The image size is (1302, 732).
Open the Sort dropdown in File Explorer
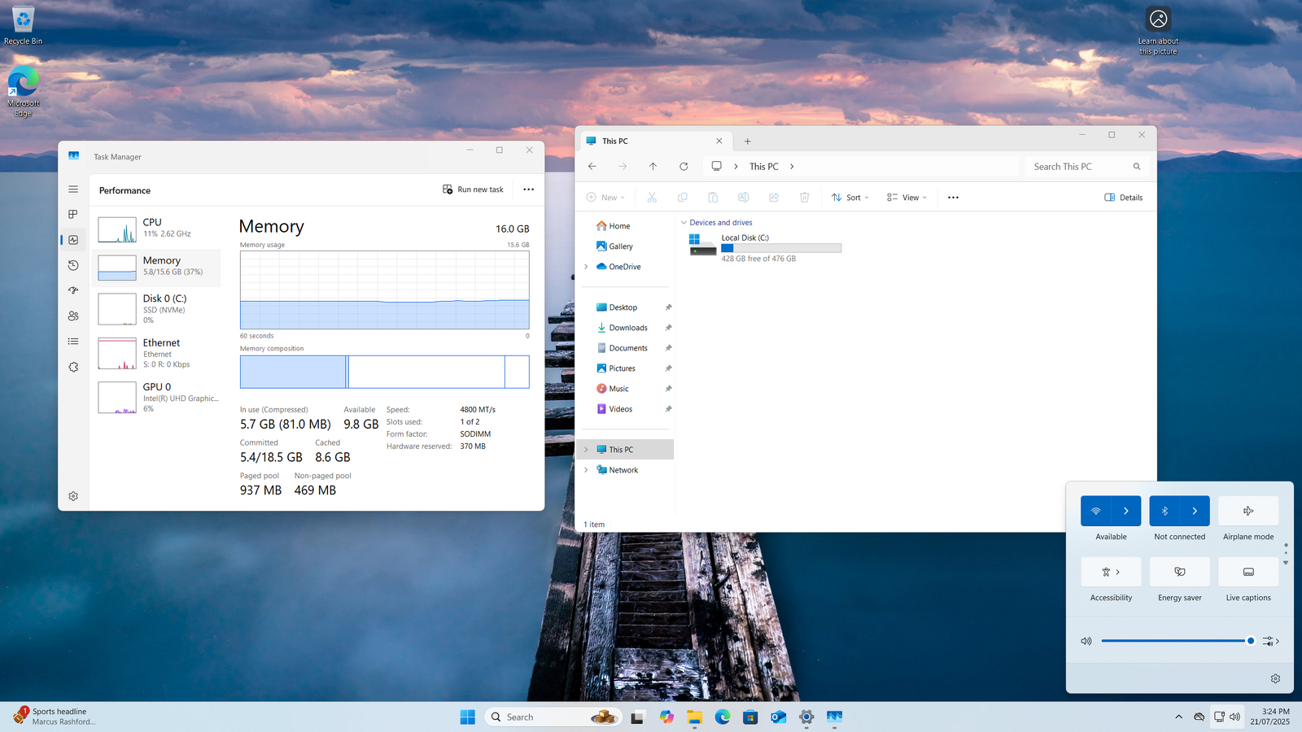(850, 198)
